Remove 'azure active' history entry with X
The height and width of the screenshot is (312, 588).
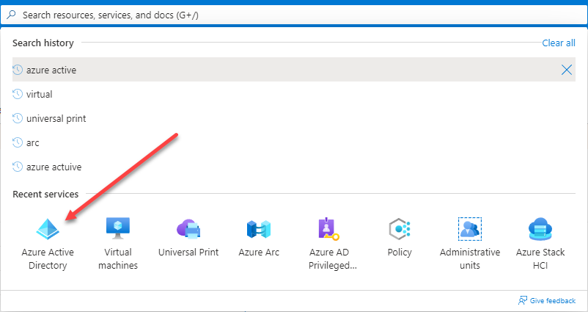[x=566, y=70]
